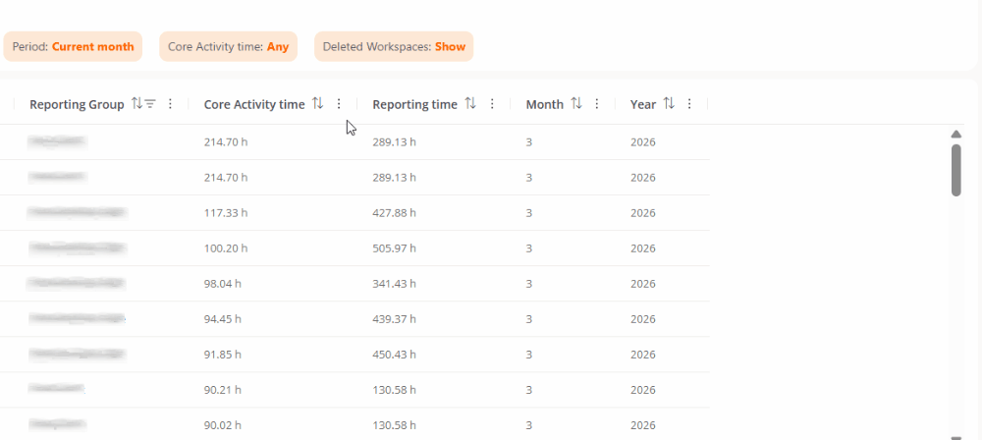Open the Year column options menu
982x440 pixels.
tap(689, 104)
